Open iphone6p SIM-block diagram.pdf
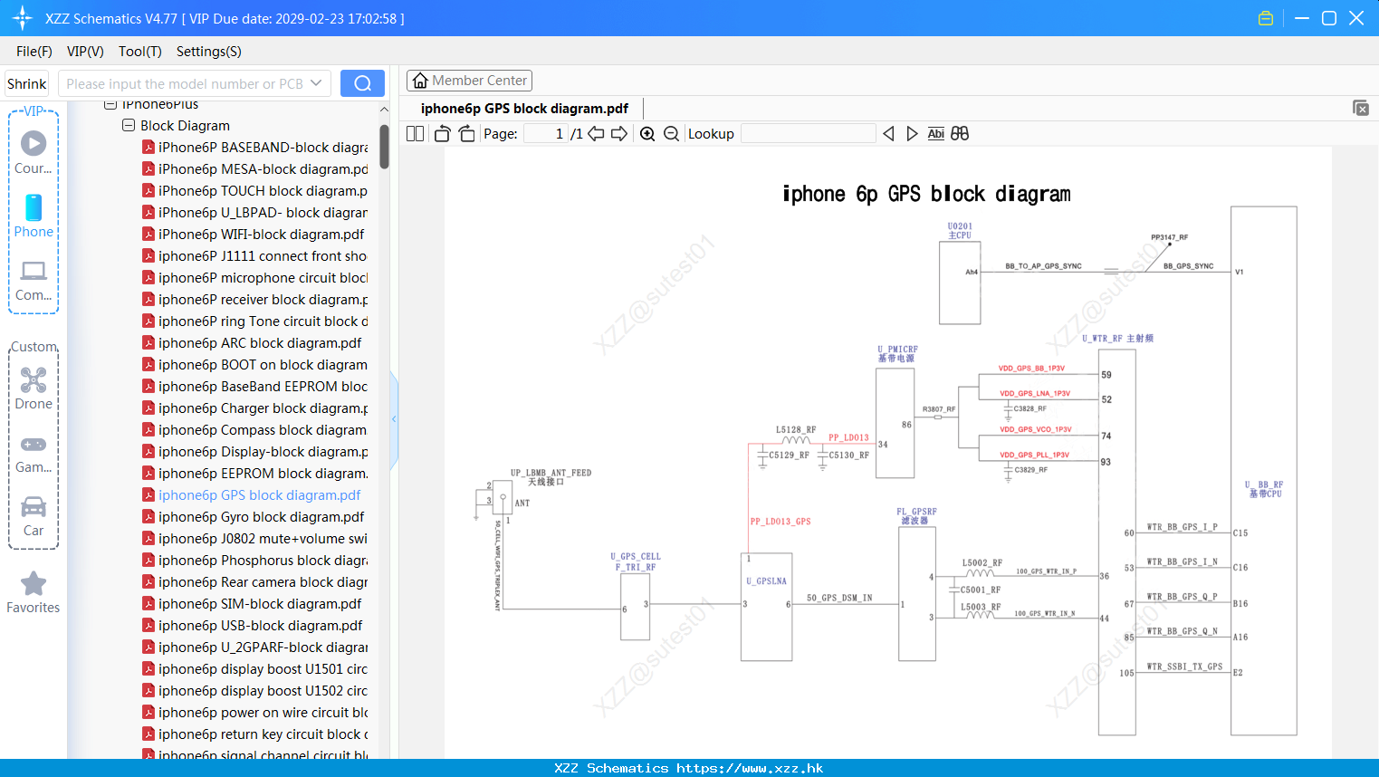 (252, 604)
